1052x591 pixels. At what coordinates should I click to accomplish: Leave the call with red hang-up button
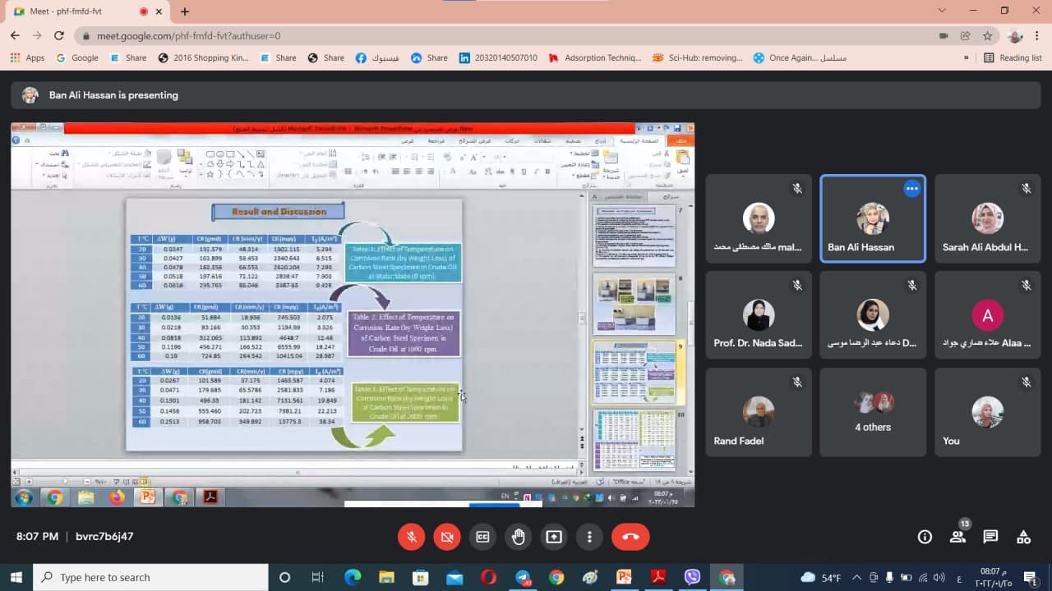pyautogui.click(x=630, y=537)
